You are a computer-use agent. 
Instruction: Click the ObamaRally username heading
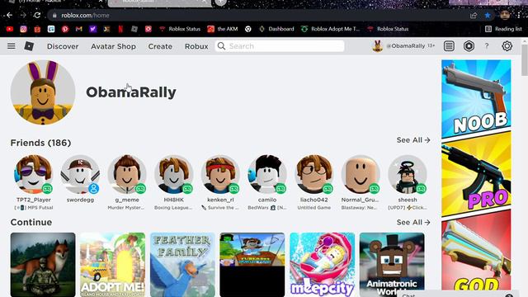(x=131, y=92)
